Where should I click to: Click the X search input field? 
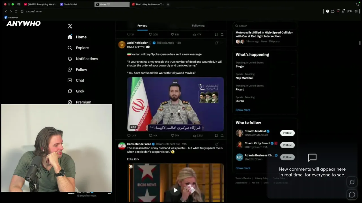click(265, 26)
